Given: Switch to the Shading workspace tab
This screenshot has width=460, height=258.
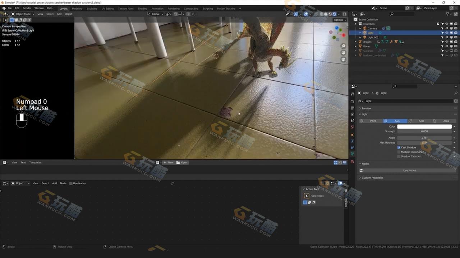Looking at the screenshot, I should pos(142,9).
